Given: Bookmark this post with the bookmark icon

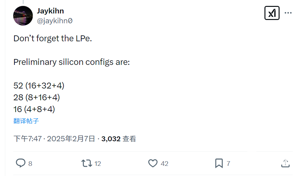Looking at the screenshot, I should (x=219, y=163).
